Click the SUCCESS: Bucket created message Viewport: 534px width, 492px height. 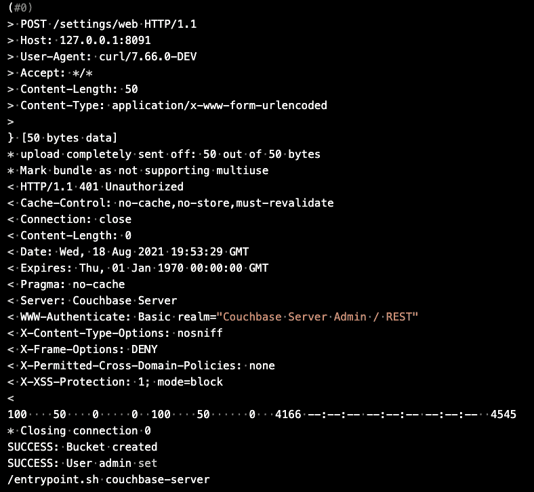pos(83,447)
